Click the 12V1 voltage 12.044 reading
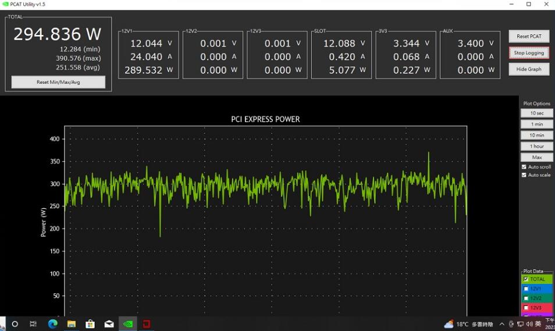This screenshot has height=331, width=555. click(146, 43)
